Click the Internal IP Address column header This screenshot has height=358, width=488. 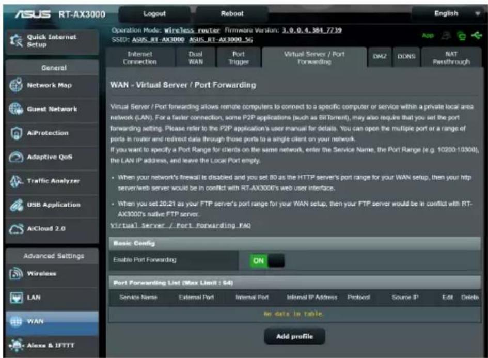pos(312,297)
